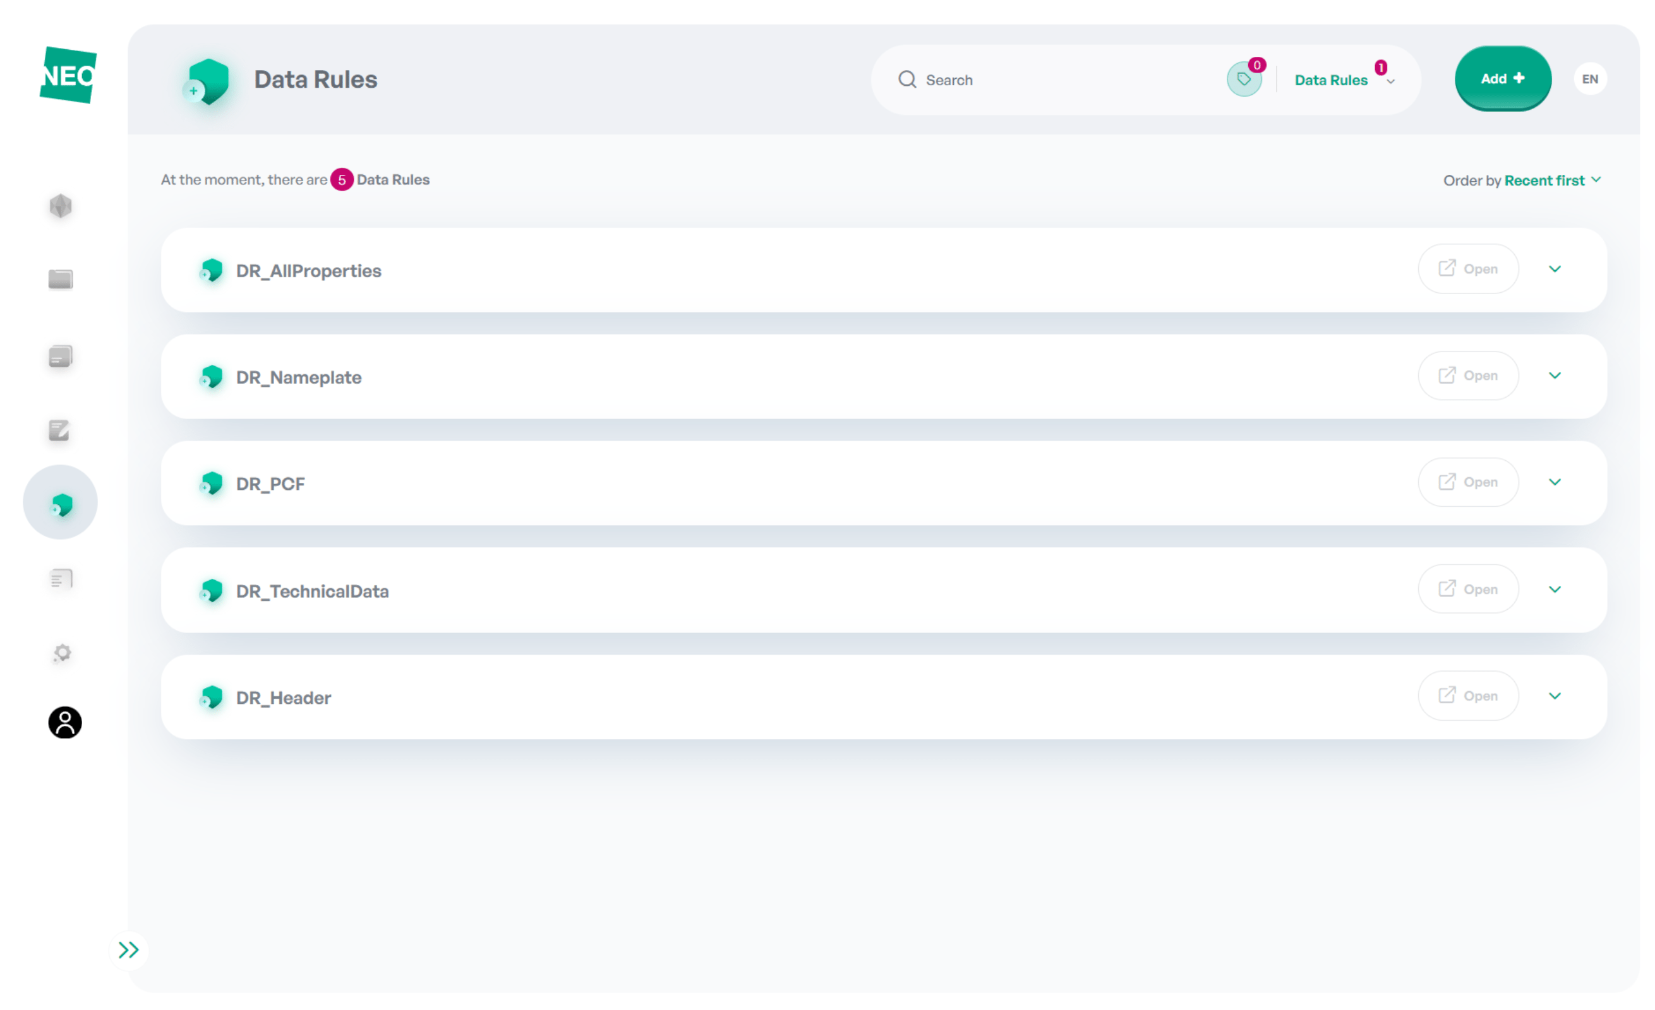Open the edit pencil note icon in sidebar
This screenshot has height=1010, width=1655.
click(59, 431)
